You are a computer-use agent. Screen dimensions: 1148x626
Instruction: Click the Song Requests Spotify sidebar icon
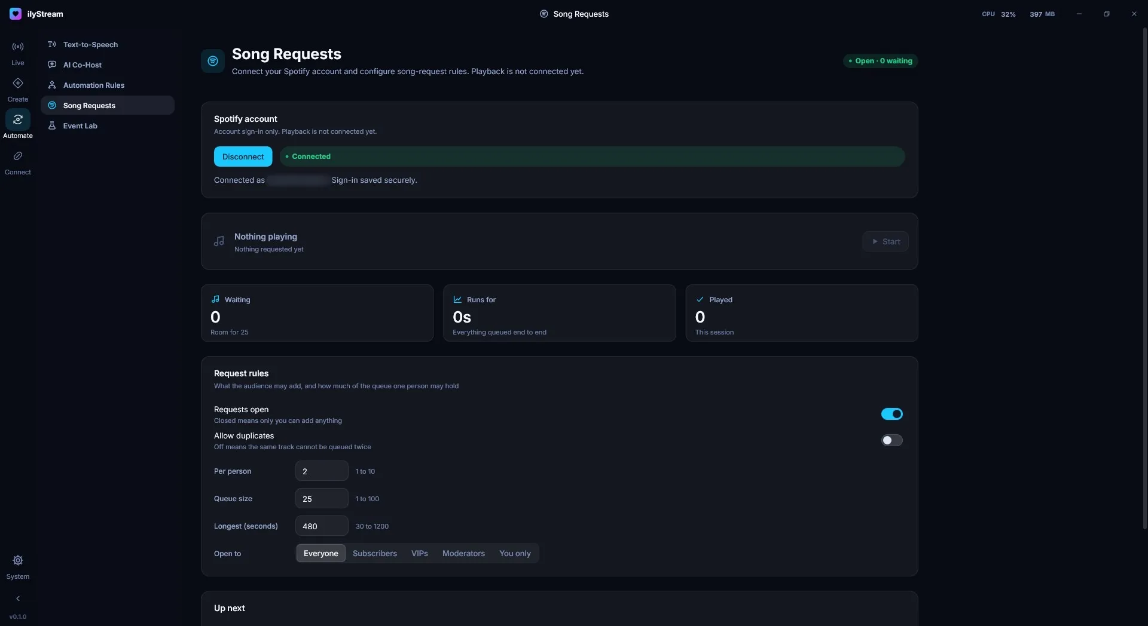[52, 106]
